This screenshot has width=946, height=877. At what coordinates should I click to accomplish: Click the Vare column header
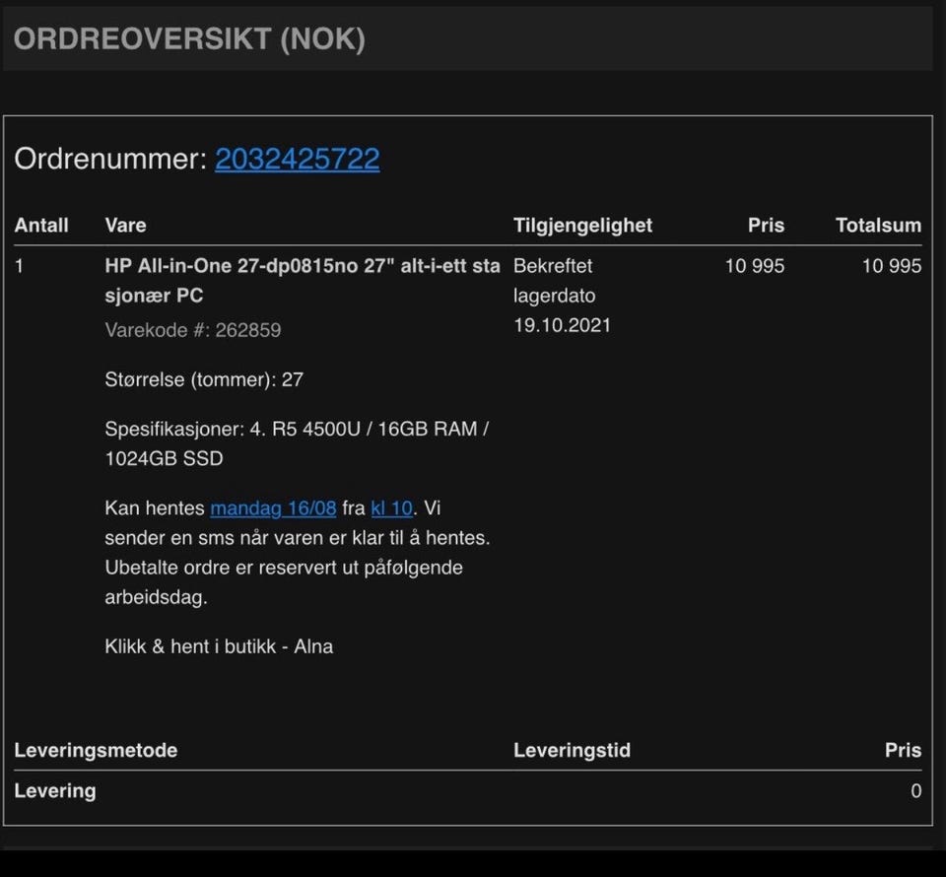125,225
